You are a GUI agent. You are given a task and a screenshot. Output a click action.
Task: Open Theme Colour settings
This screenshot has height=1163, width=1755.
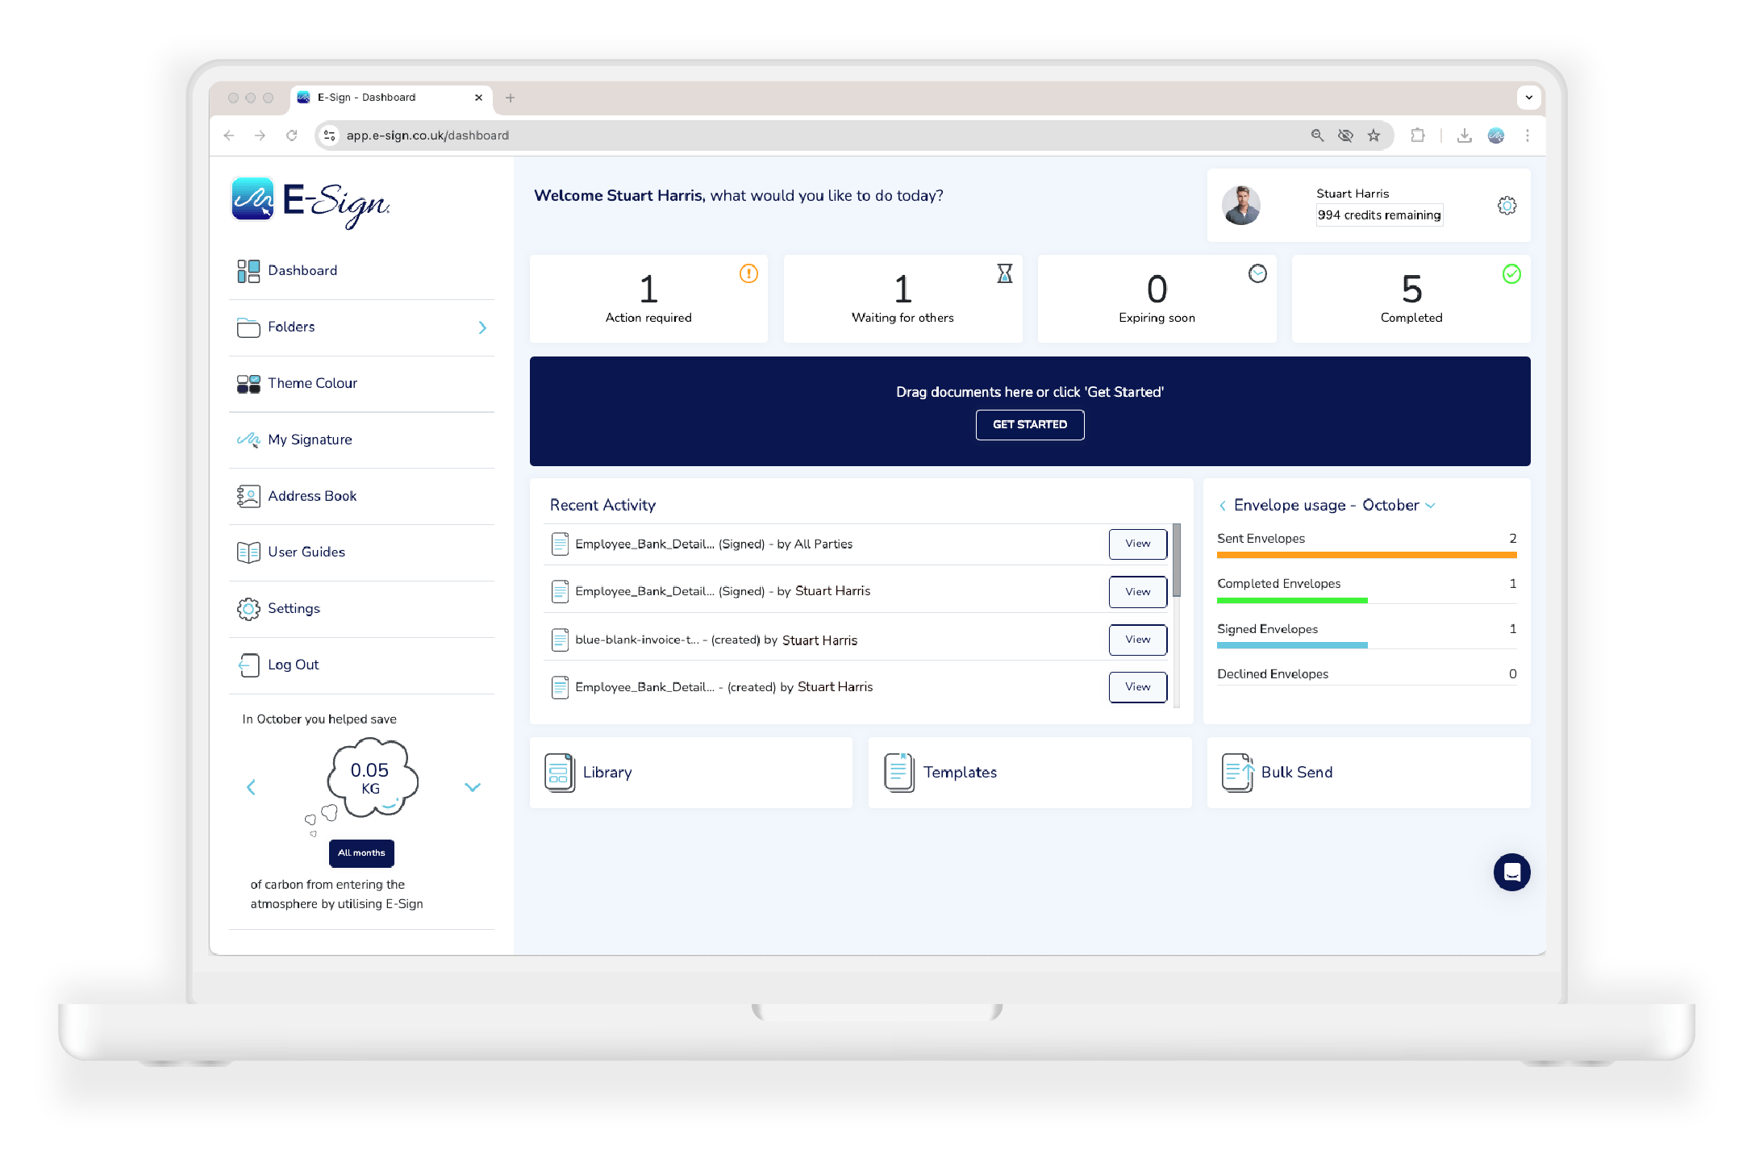click(361, 384)
